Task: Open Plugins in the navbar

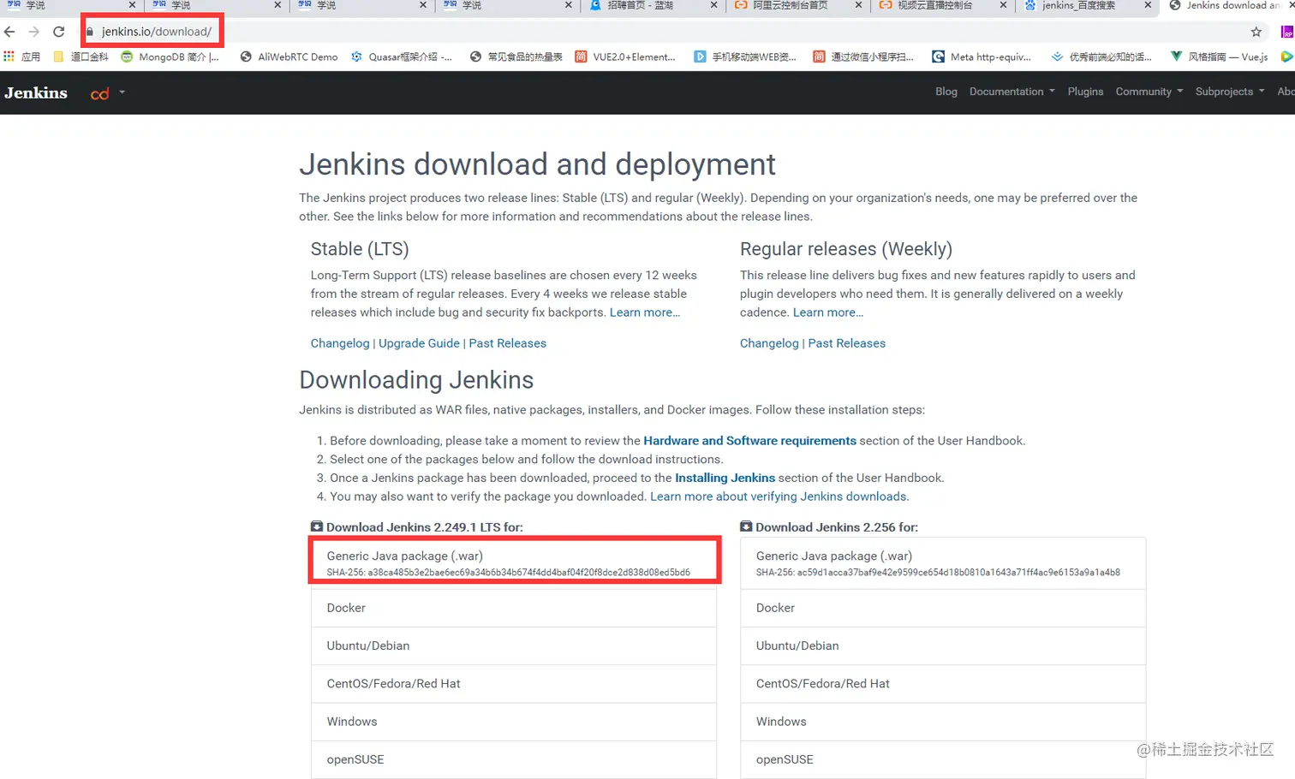Action: (x=1085, y=92)
